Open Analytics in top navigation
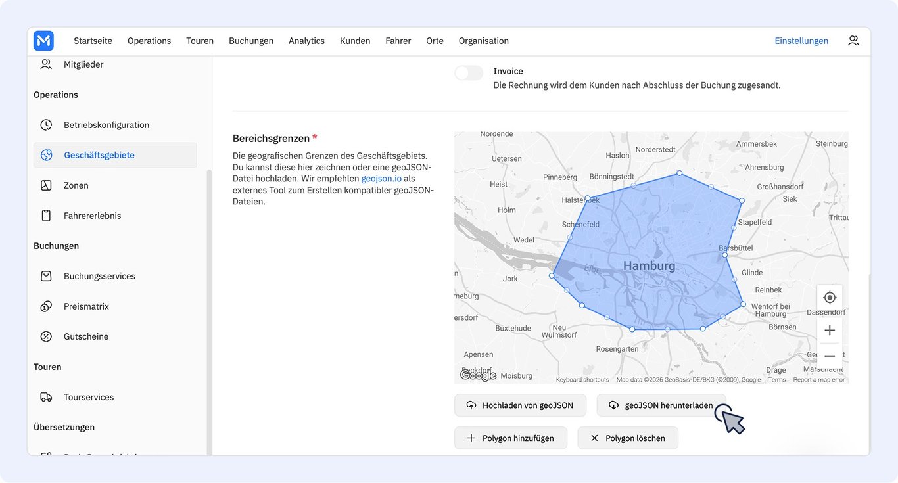Screen dimensions: 898x483 tap(306, 41)
